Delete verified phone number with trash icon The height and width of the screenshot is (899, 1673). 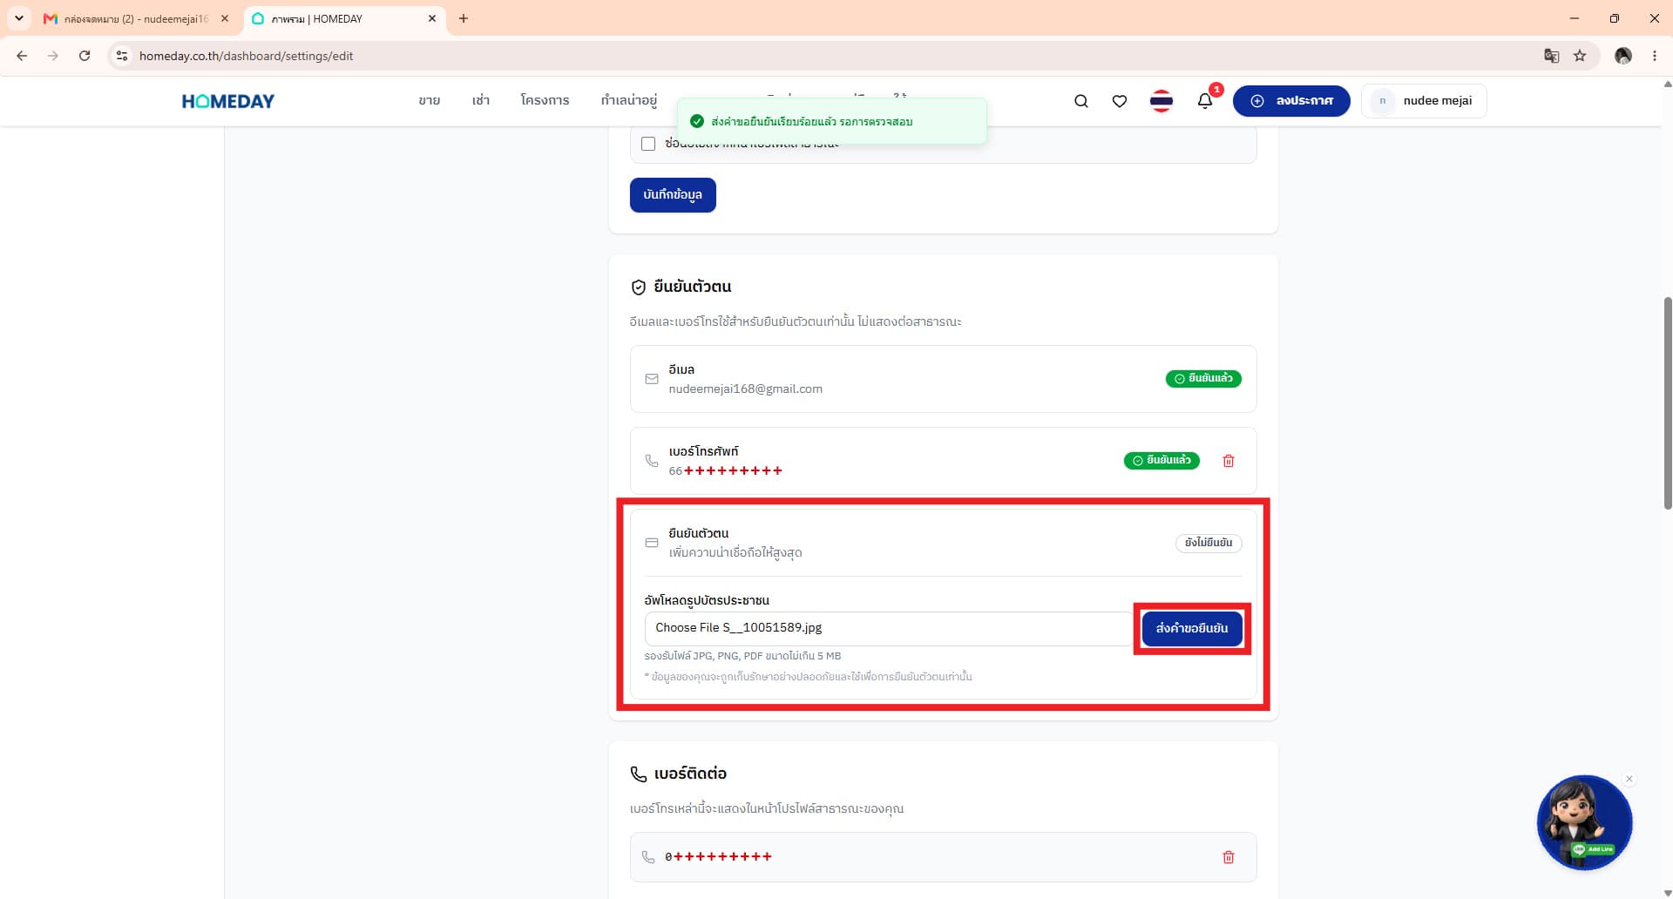point(1229,461)
